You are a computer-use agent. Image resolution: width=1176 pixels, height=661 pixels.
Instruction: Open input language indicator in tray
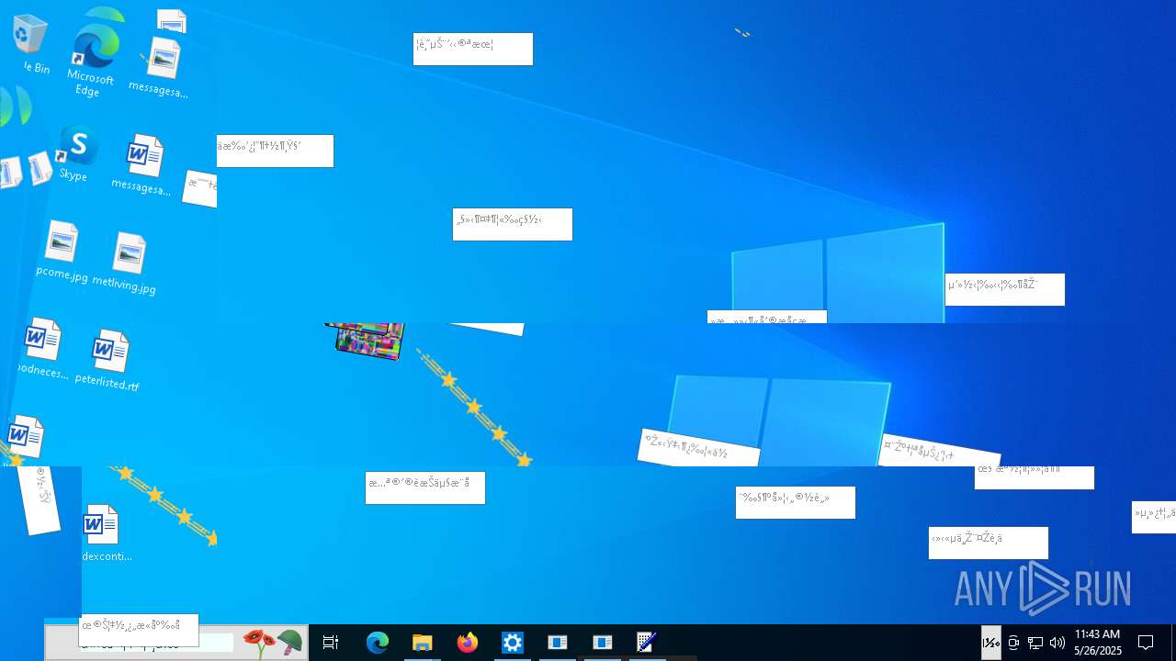click(991, 643)
